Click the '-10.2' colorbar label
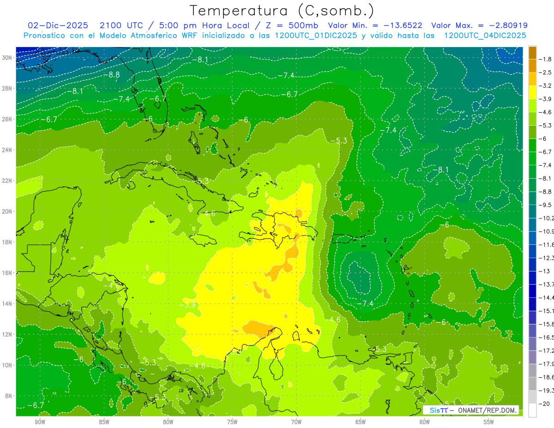554x428 pixels. click(x=547, y=218)
